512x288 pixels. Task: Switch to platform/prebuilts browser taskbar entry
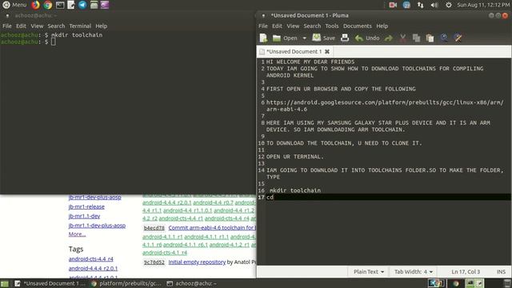coord(126,283)
